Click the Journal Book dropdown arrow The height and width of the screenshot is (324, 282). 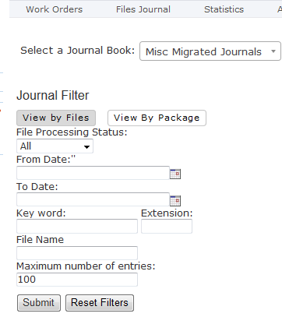(x=273, y=51)
